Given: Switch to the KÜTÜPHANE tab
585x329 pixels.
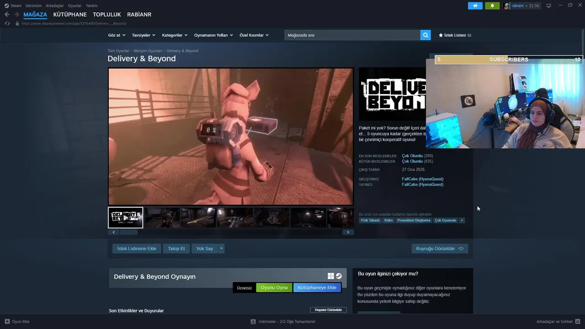Looking at the screenshot, I should click(70, 15).
